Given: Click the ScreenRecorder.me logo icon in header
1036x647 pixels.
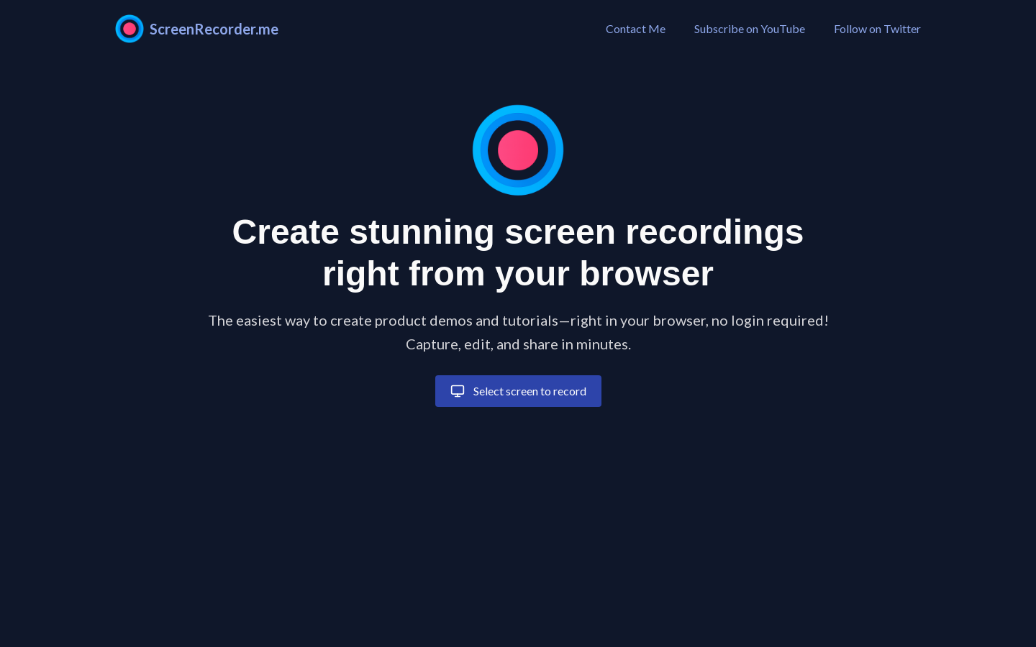Looking at the screenshot, I should (129, 29).
